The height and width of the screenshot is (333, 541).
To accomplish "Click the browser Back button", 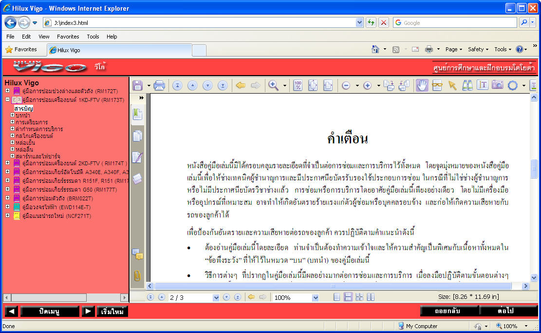I will 10,23.
